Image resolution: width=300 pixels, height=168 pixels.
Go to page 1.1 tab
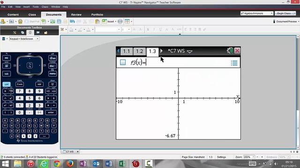[127, 51]
